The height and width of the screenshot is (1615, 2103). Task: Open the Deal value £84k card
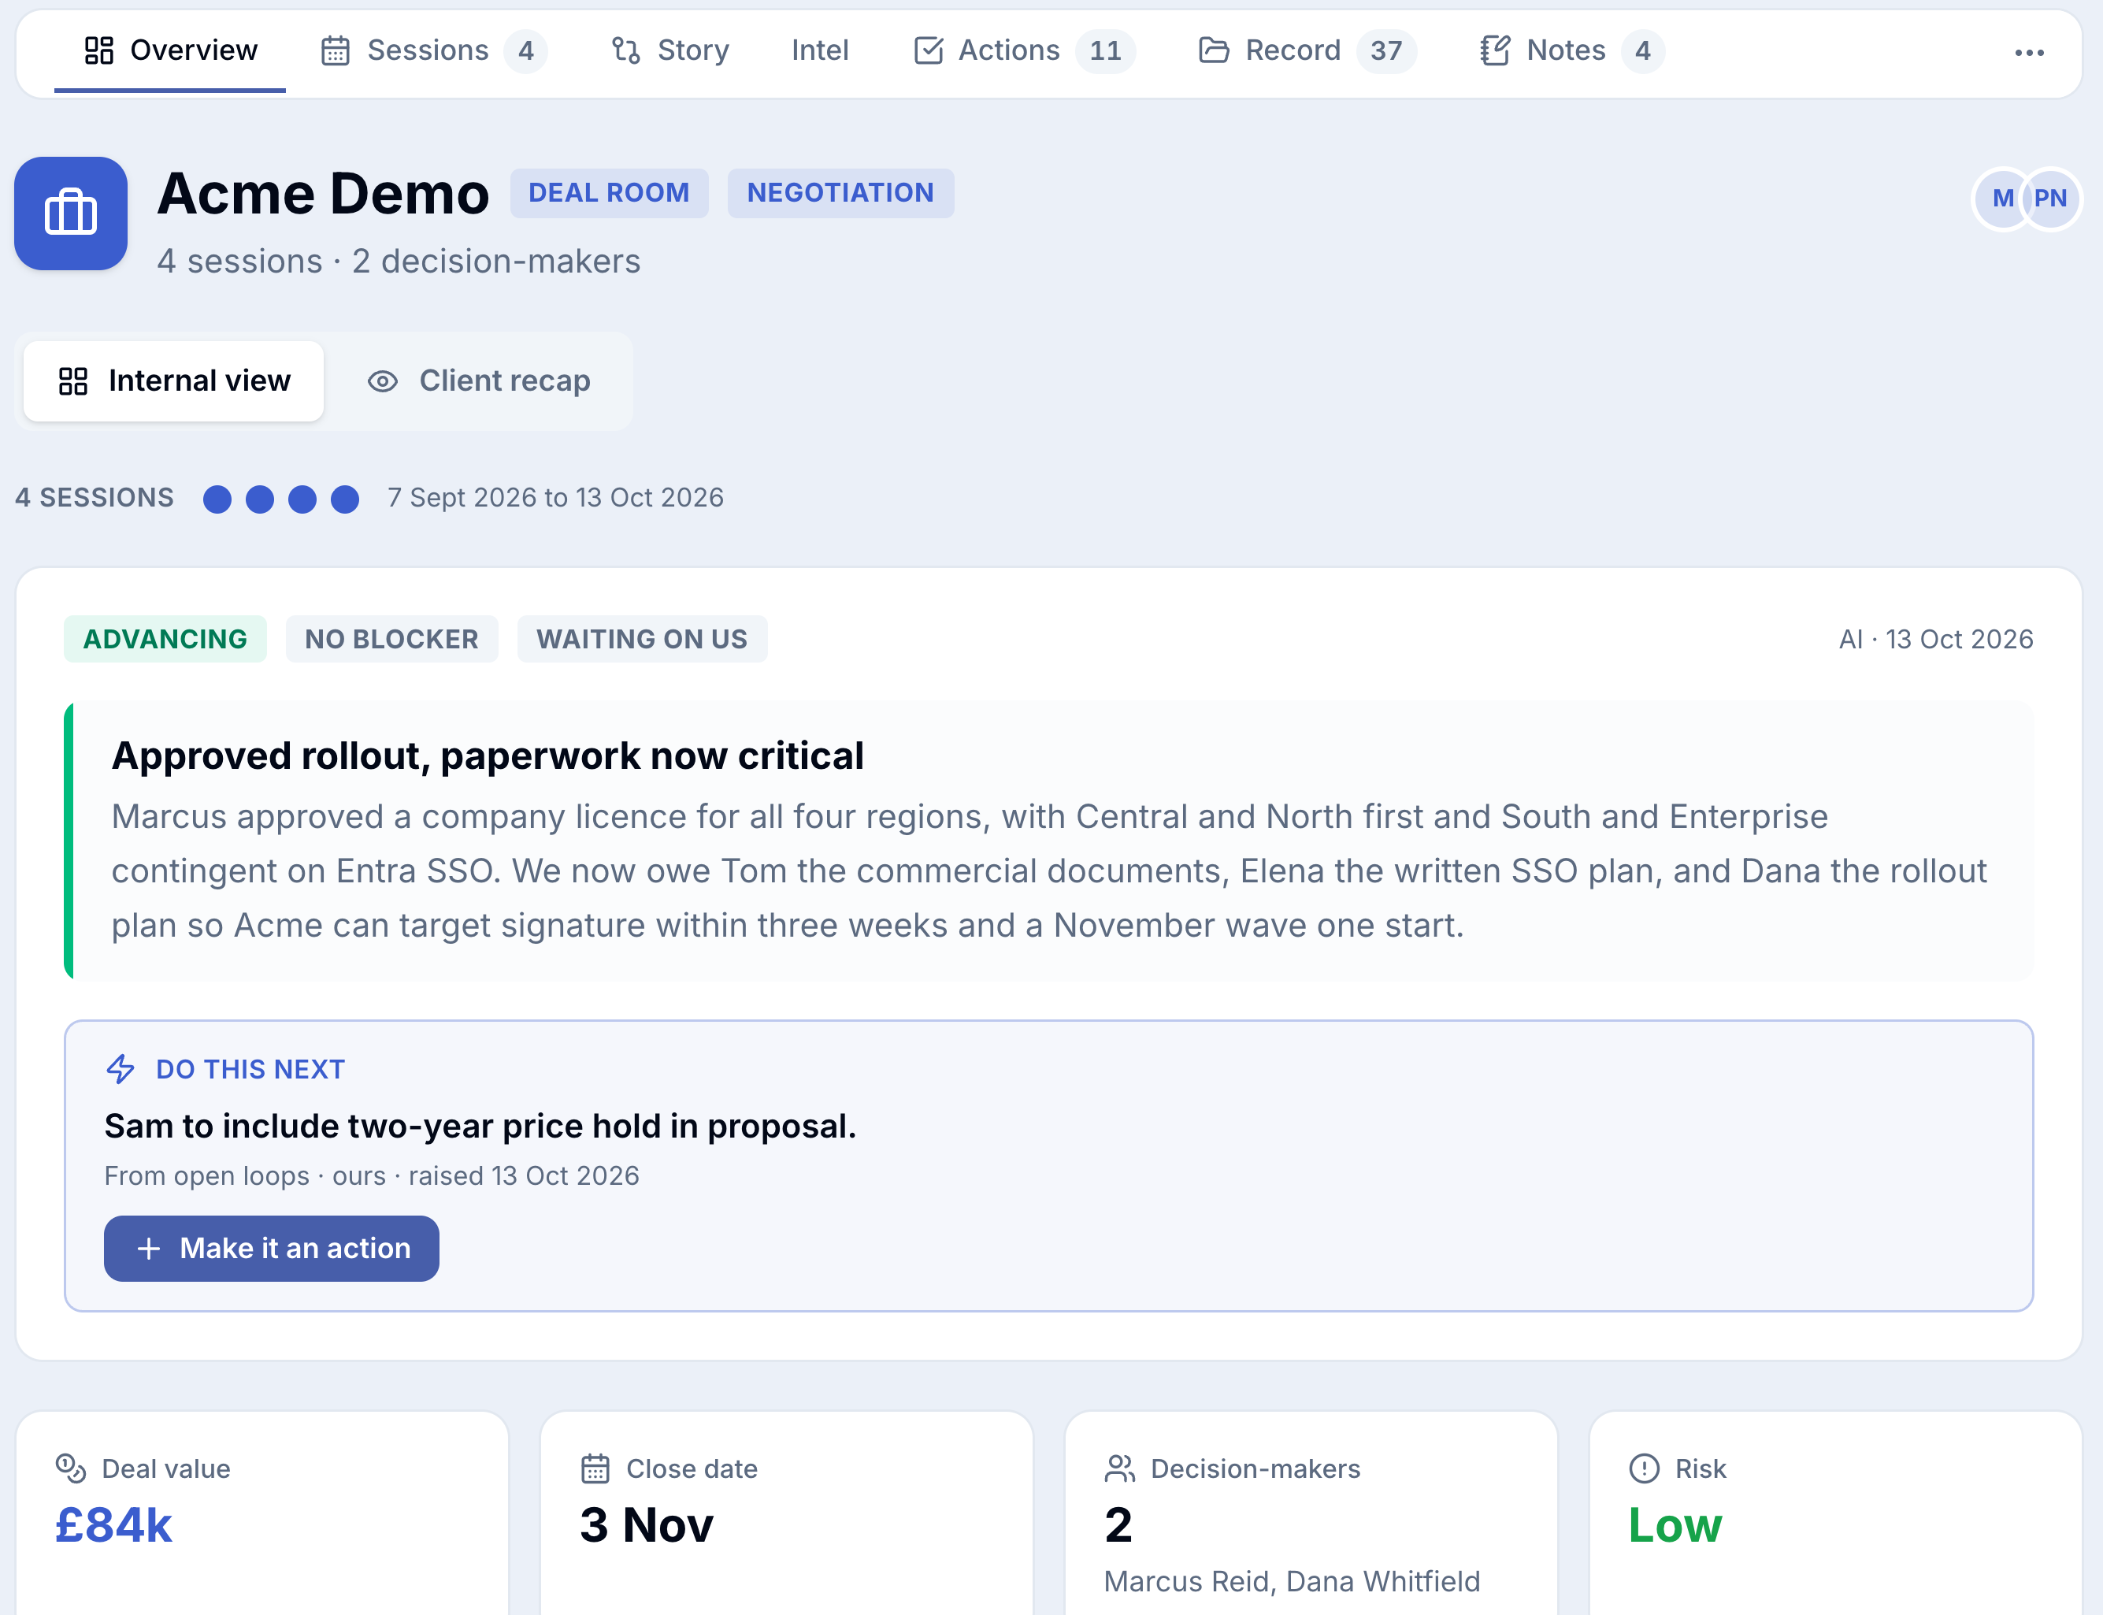click(262, 1512)
